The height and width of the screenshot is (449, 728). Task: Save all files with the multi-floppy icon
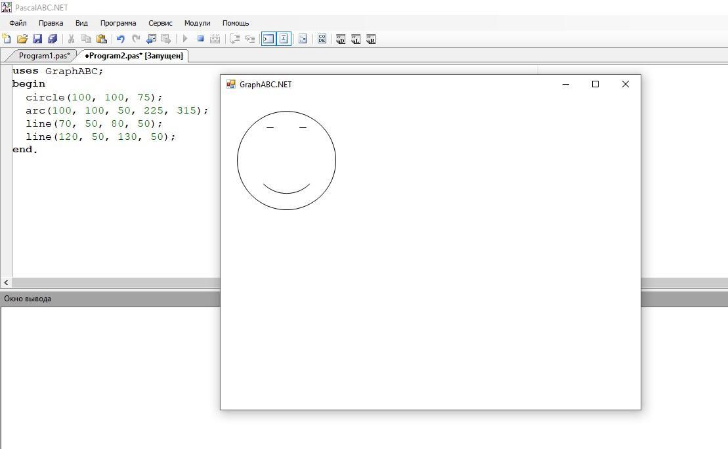coord(53,39)
